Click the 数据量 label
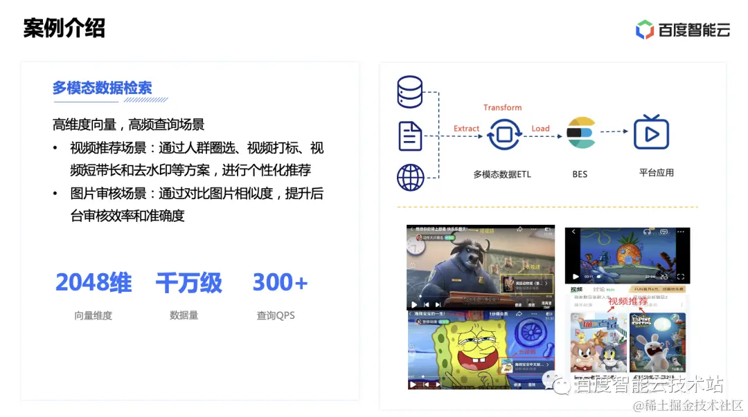Viewport: 748px width, 417px height. [x=184, y=315]
